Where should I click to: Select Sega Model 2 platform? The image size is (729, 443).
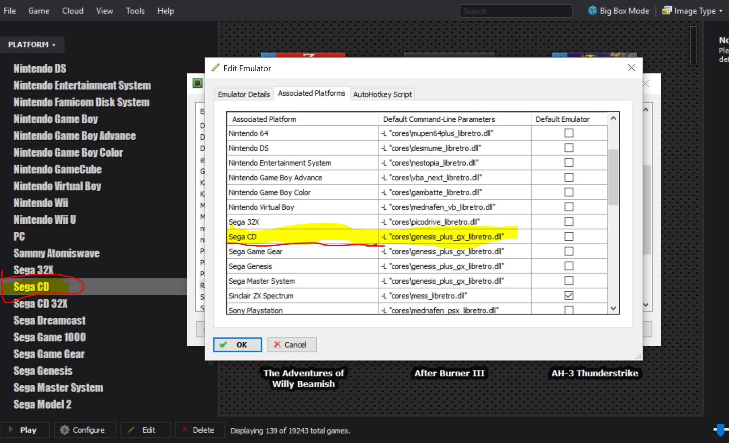43,404
